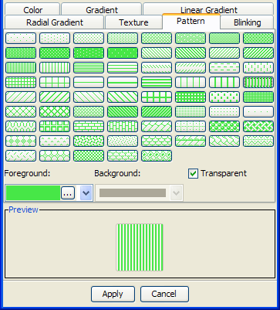The width and height of the screenshot is (280, 310).
Task: Open foreground custom color ellipsis button
Action: (68, 193)
